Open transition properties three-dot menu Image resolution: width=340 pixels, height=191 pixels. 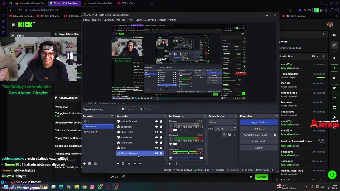[235, 134]
